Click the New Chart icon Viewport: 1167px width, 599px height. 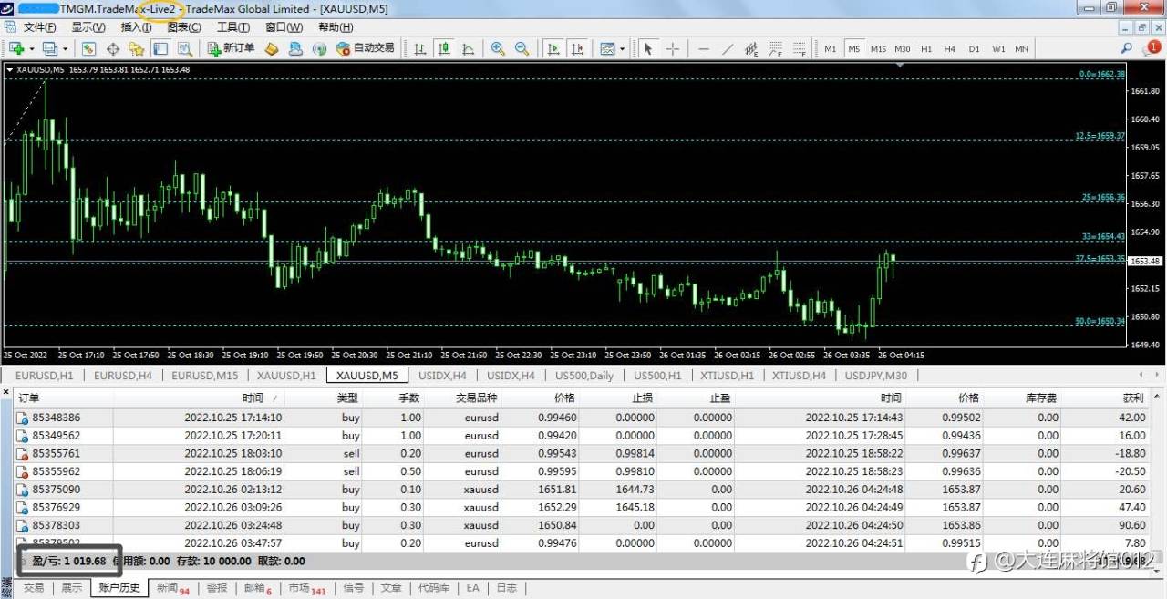click(x=16, y=48)
